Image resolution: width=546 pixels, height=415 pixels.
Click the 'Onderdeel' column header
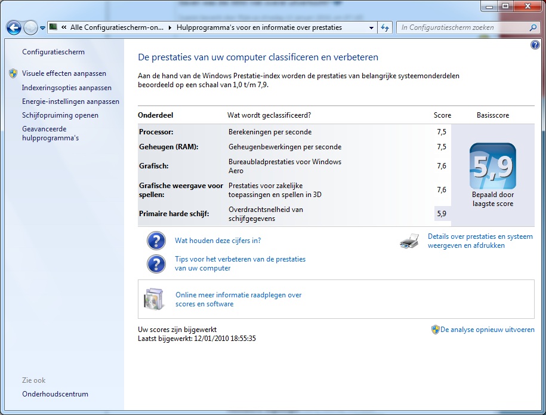click(155, 115)
